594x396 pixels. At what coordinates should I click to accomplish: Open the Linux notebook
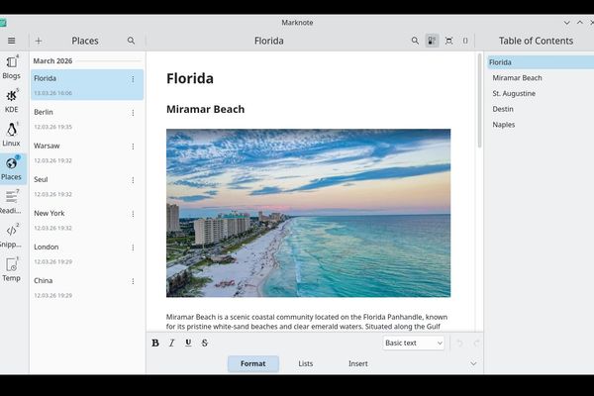point(11,135)
